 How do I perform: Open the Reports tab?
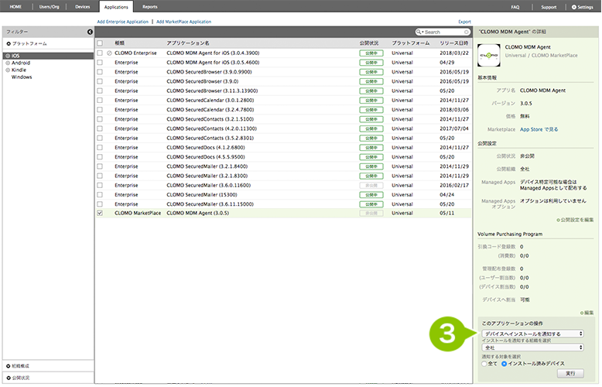(150, 6)
